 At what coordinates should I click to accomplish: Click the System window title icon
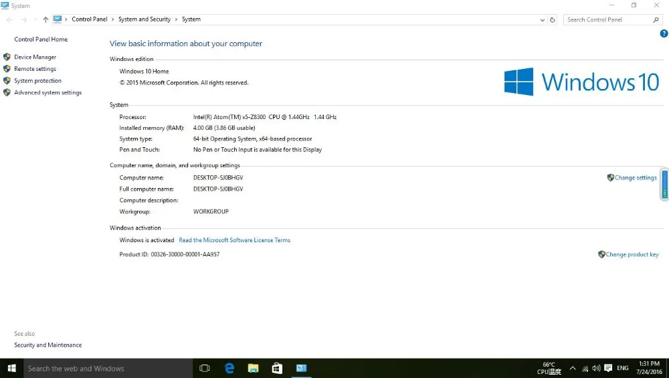5,5
